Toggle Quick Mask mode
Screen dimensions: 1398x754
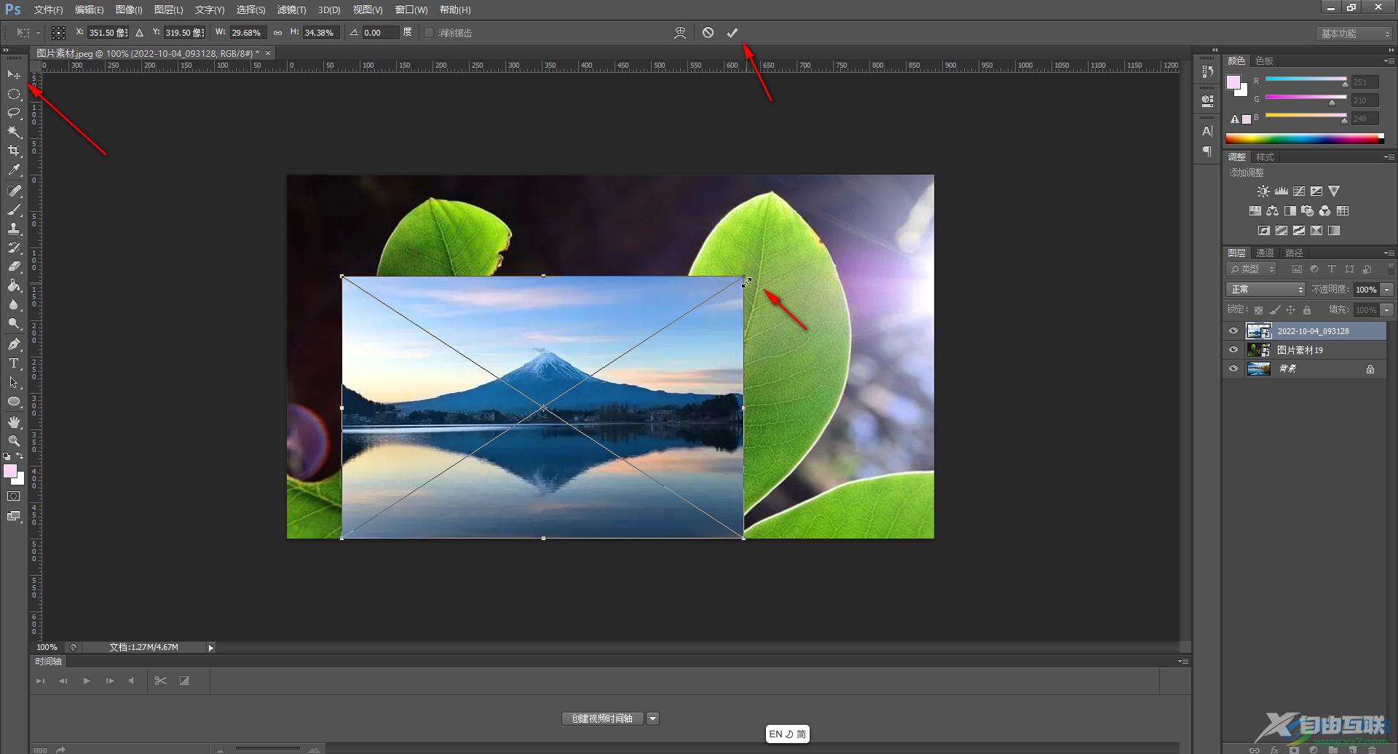click(14, 496)
